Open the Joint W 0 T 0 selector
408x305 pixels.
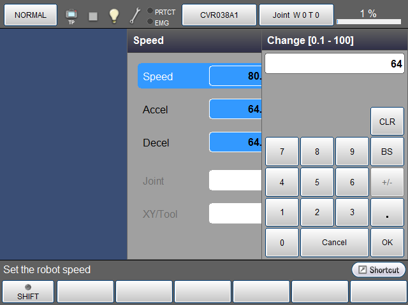[296, 15]
